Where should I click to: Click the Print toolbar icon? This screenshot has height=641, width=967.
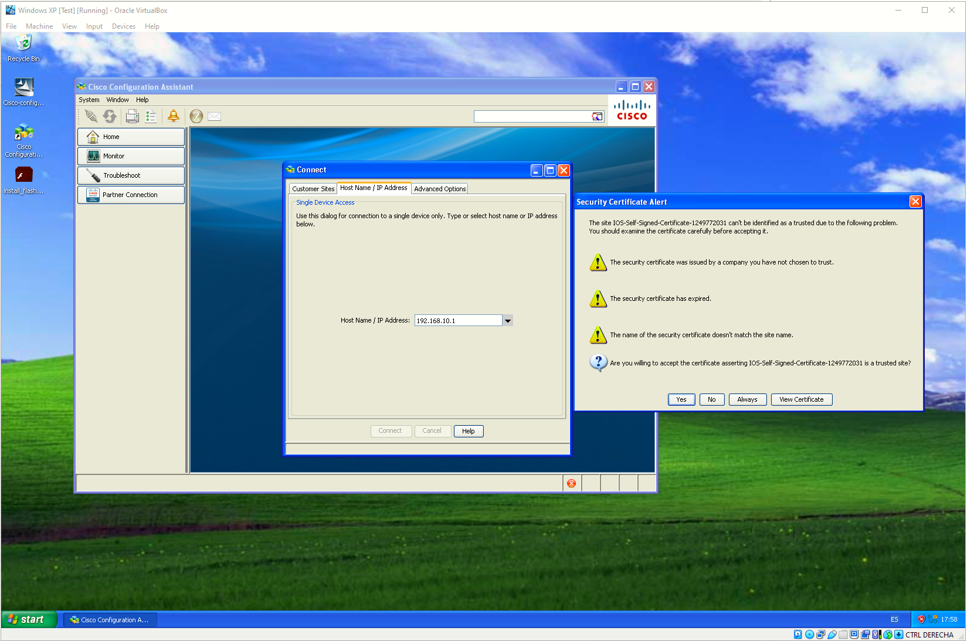pos(133,116)
